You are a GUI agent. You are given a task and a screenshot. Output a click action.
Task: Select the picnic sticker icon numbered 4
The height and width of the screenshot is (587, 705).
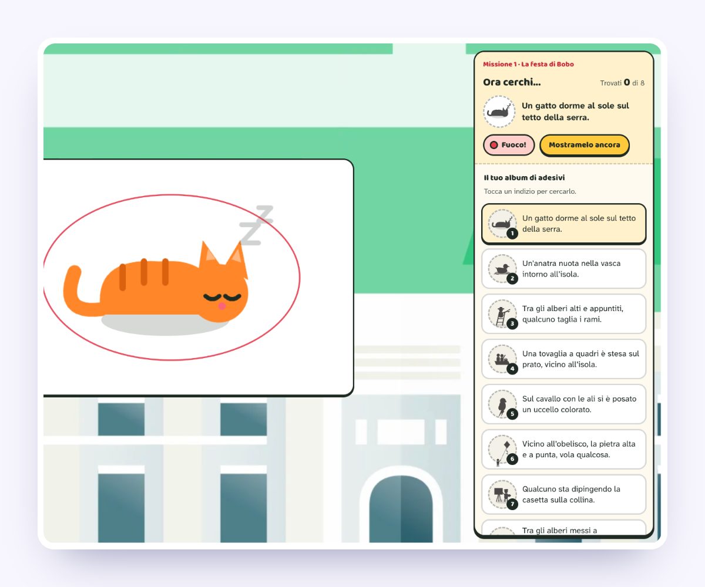502,359
